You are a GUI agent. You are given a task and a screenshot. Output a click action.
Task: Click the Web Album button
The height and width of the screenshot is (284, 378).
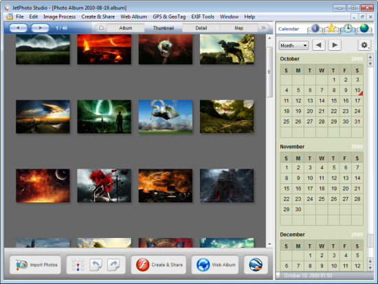pos(215,265)
